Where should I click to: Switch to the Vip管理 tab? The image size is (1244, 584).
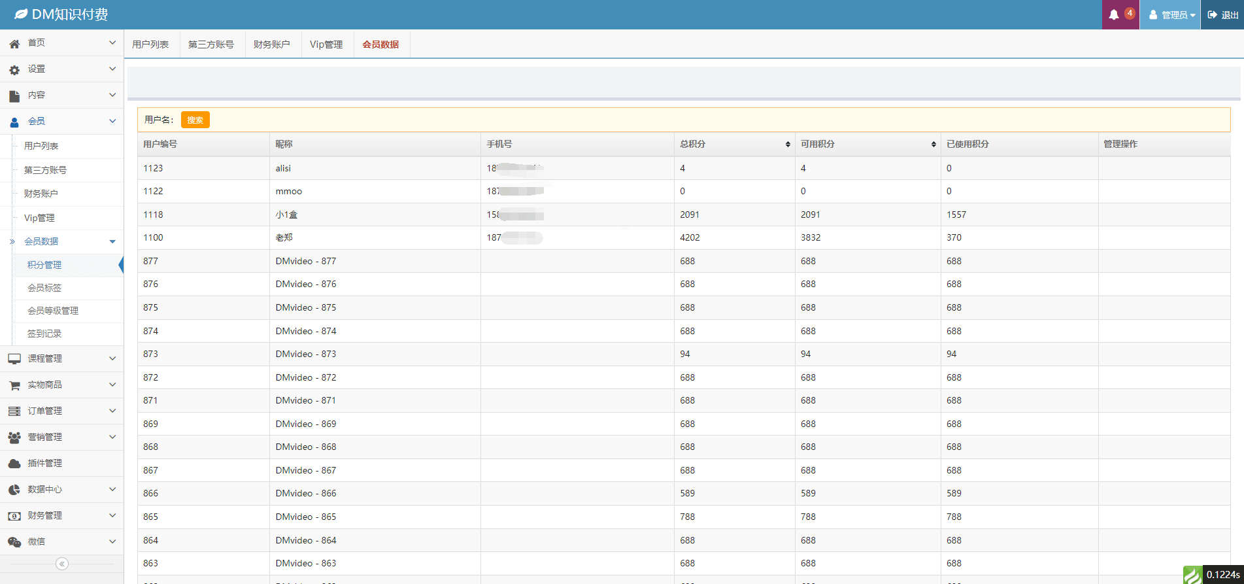coord(326,44)
